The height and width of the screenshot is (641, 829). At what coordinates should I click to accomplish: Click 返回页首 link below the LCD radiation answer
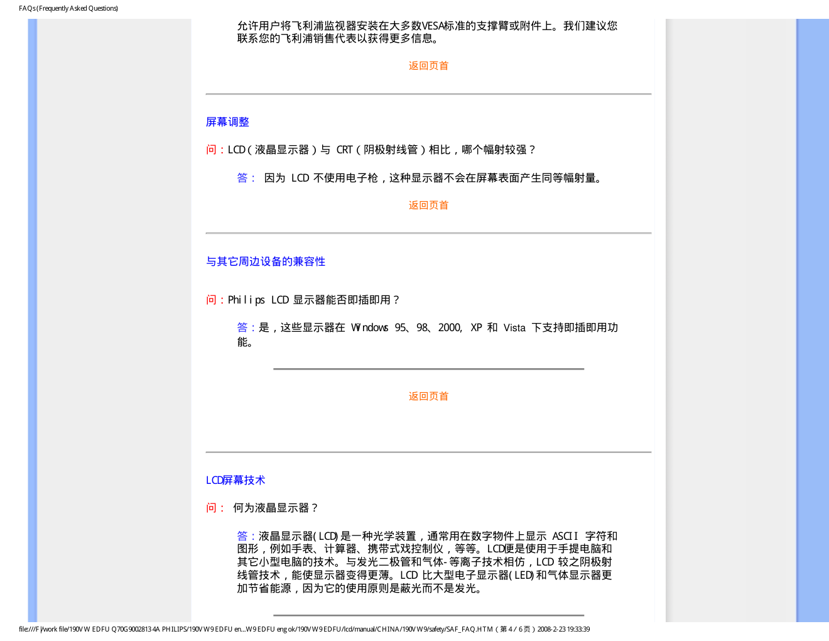click(x=428, y=205)
